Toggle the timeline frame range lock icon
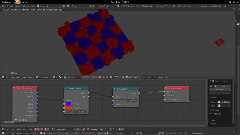 coord(44,133)
